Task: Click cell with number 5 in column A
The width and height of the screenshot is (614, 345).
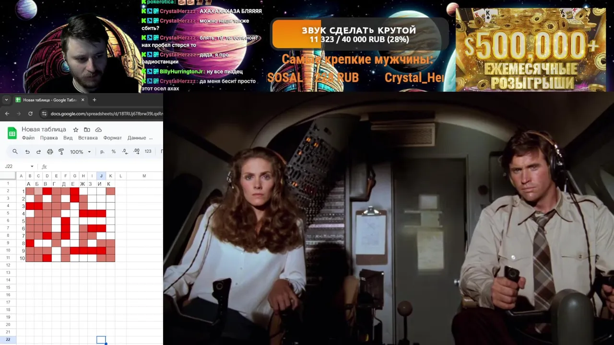Action: pos(21,221)
